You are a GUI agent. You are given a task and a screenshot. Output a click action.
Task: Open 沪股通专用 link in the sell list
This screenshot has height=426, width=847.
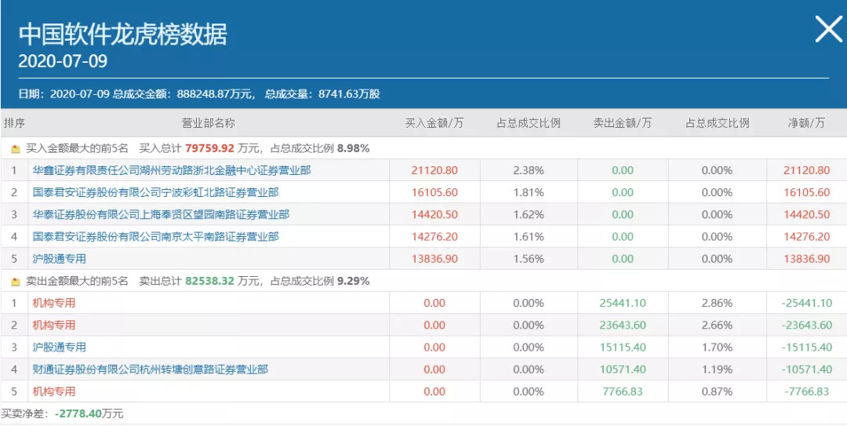click(60, 347)
